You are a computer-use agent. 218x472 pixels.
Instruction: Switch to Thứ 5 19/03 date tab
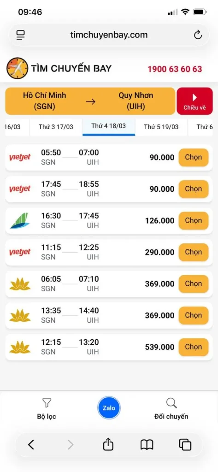[161, 127]
